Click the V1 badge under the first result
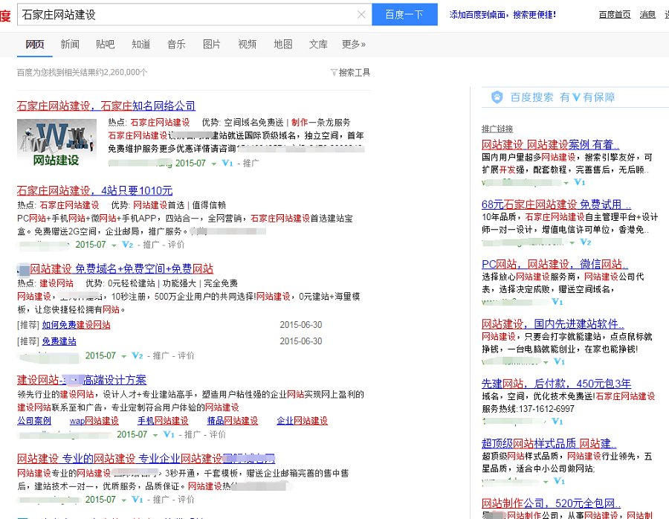The image size is (669, 519). click(x=227, y=163)
